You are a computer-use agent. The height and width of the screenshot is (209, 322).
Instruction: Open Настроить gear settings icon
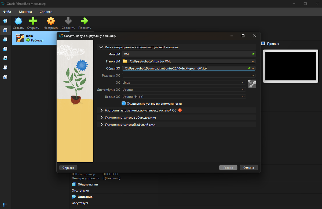[51, 21]
